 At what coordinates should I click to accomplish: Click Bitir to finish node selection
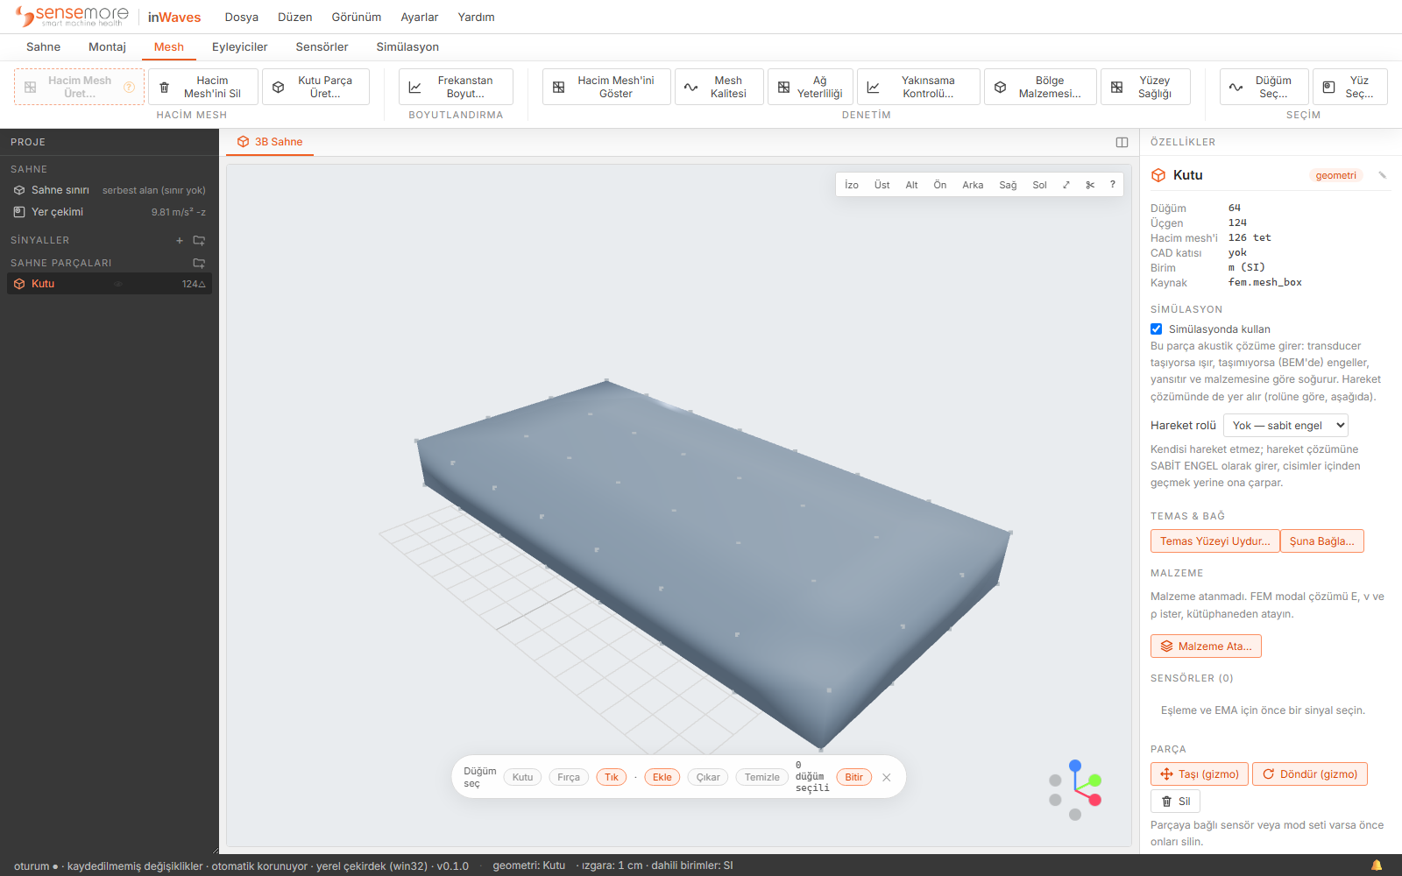tap(854, 777)
